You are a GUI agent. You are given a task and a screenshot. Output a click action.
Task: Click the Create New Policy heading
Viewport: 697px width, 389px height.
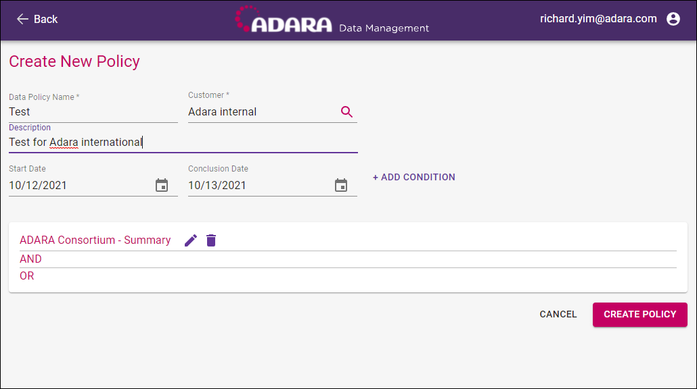[74, 61]
